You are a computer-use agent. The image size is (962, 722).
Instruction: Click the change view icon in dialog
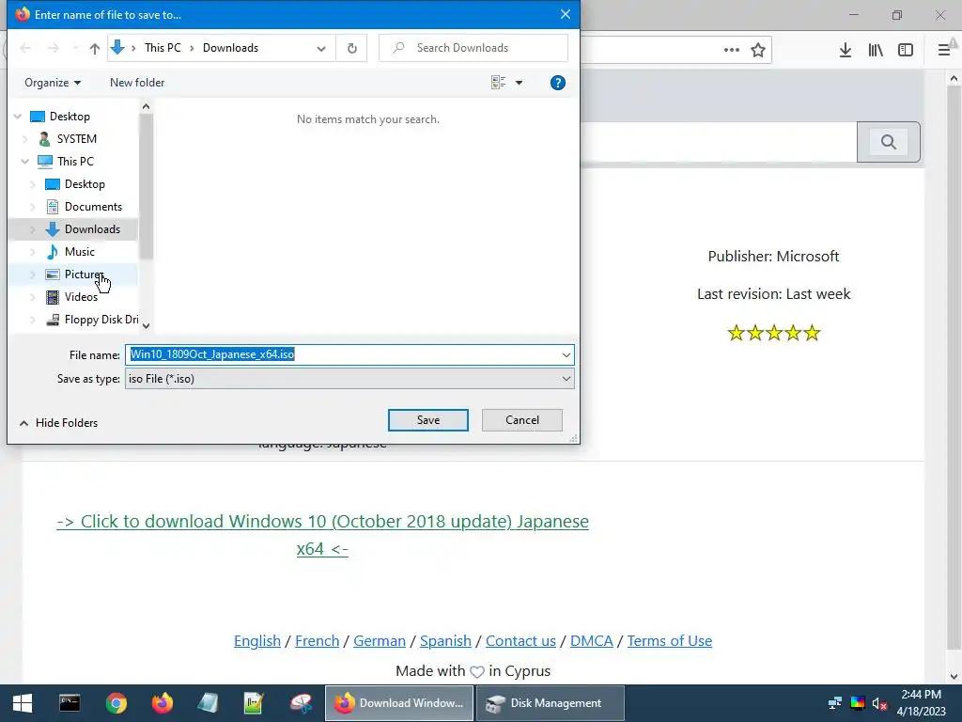point(498,83)
